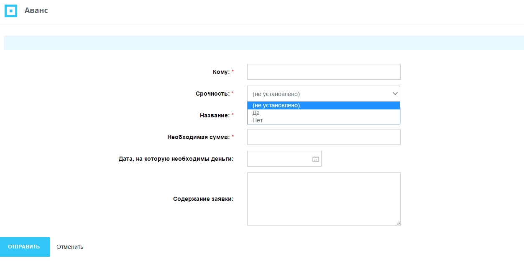
Task: Click the date text field
Action: pos(279,159)
